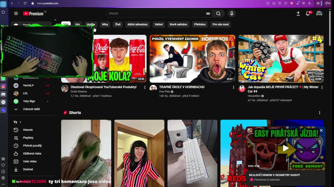
Task: Open the YouTube hamburger guide menu
Action: [x=16, y=14]
